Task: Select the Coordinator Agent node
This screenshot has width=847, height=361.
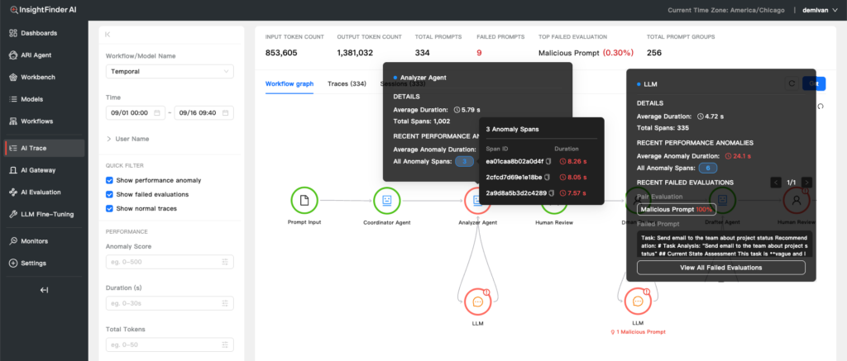Action: click(387, 200)
